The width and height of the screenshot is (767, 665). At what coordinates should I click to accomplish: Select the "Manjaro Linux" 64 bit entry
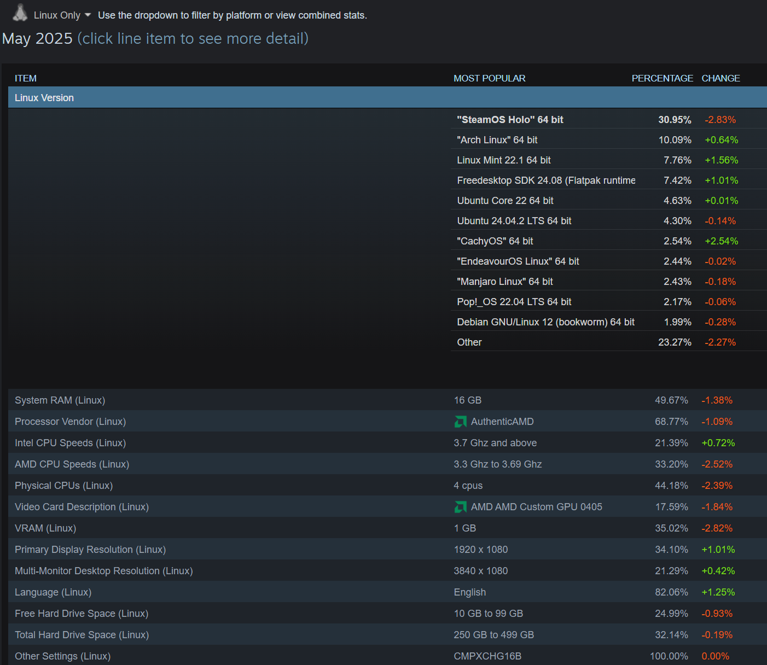tap(609, 281)
